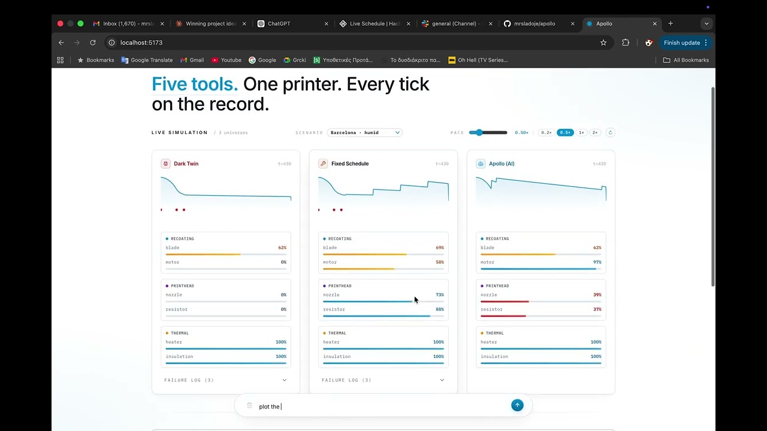This screenshot has width=767, height=431.
Task: Close the mrsladoje/apollo tab
Action: [572, 23]
